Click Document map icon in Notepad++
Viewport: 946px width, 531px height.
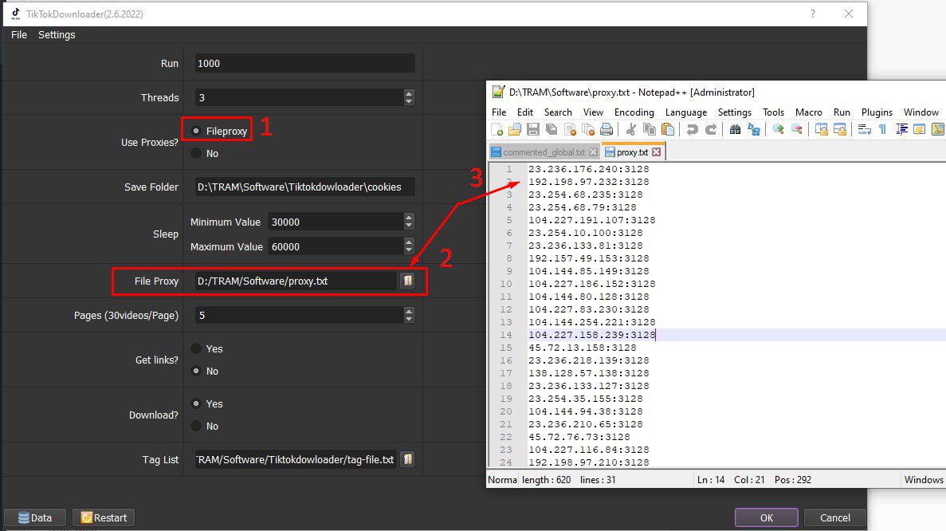coord(937,130)
